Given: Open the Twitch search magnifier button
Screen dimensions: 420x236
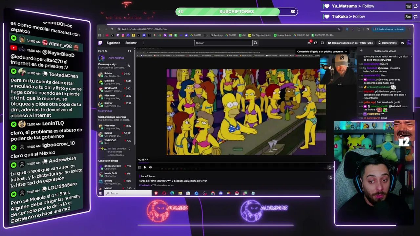Looking at the screenshot, I should (256, 43).
